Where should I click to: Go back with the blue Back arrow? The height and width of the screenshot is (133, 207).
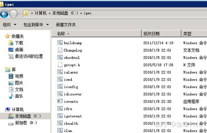pos(4,14)
